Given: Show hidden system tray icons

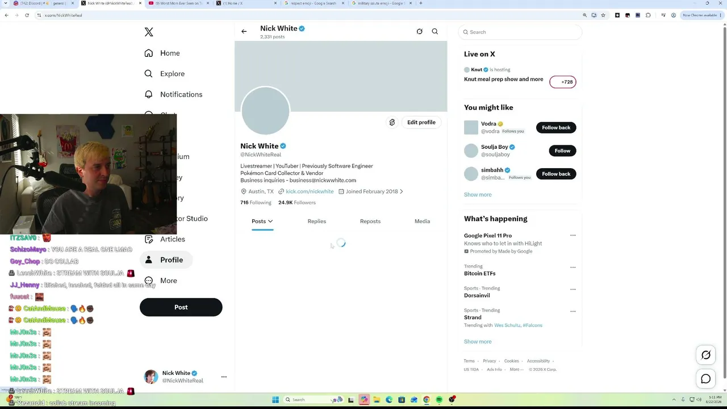Looking at the screenshot, I should click(x=674, y=399).
